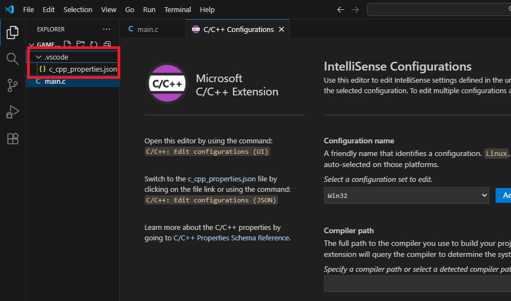Collapse all folders in Explorer
This screenshot has height=301, width=511.
point(107,44)
